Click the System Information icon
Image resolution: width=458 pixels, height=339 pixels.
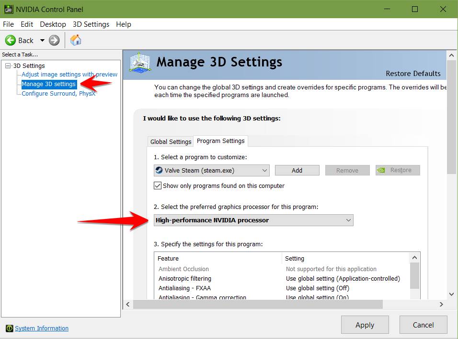pos(10,328)
